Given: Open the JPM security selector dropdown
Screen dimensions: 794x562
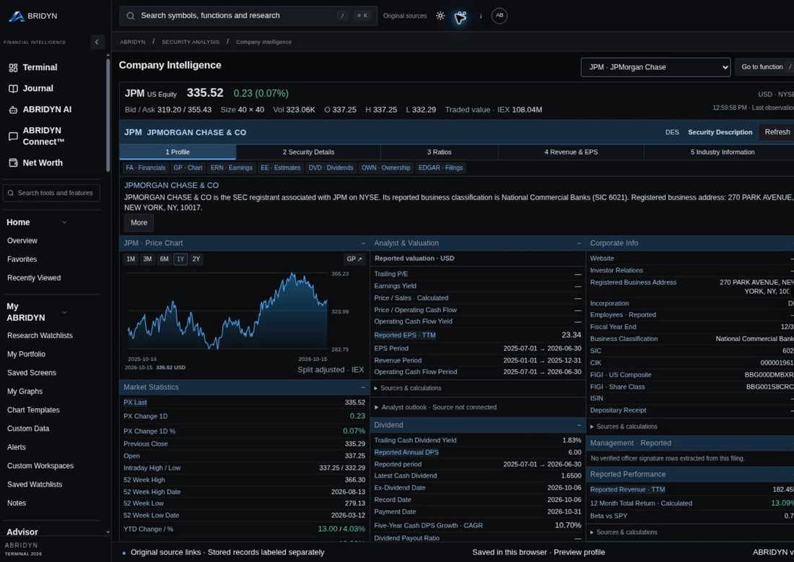Looking at the screenshot, I should coord(655,67).
